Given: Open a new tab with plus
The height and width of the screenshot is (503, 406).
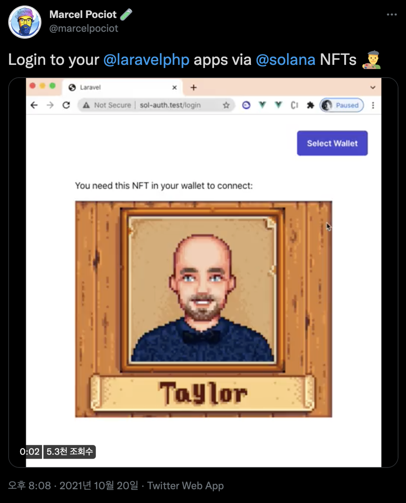Looking at the screenshot, I should pyautogui.click(x=194, y=88).
